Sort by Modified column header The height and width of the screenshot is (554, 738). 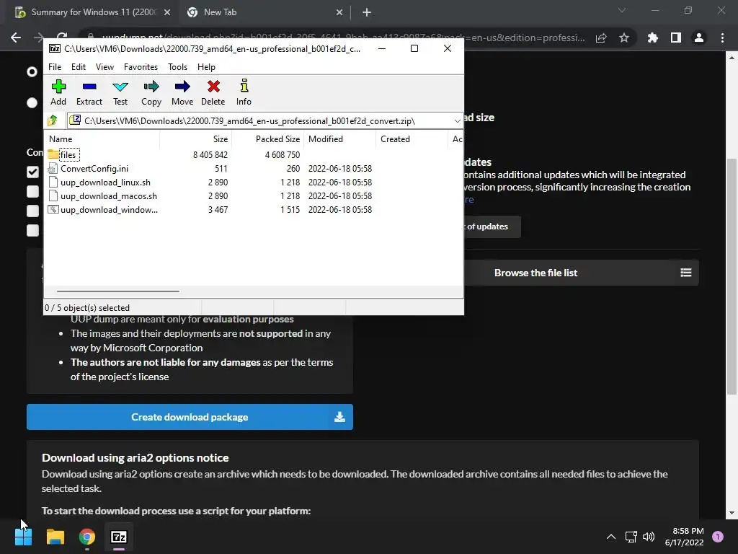click(x=340, y=139)
